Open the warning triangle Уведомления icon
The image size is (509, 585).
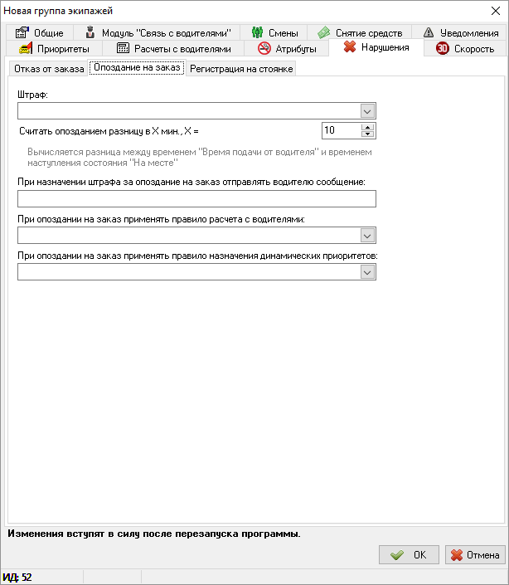coord(429,32)
